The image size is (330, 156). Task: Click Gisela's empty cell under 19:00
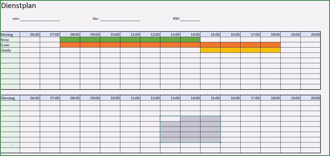pyautogui.click(x=290, y=50)
